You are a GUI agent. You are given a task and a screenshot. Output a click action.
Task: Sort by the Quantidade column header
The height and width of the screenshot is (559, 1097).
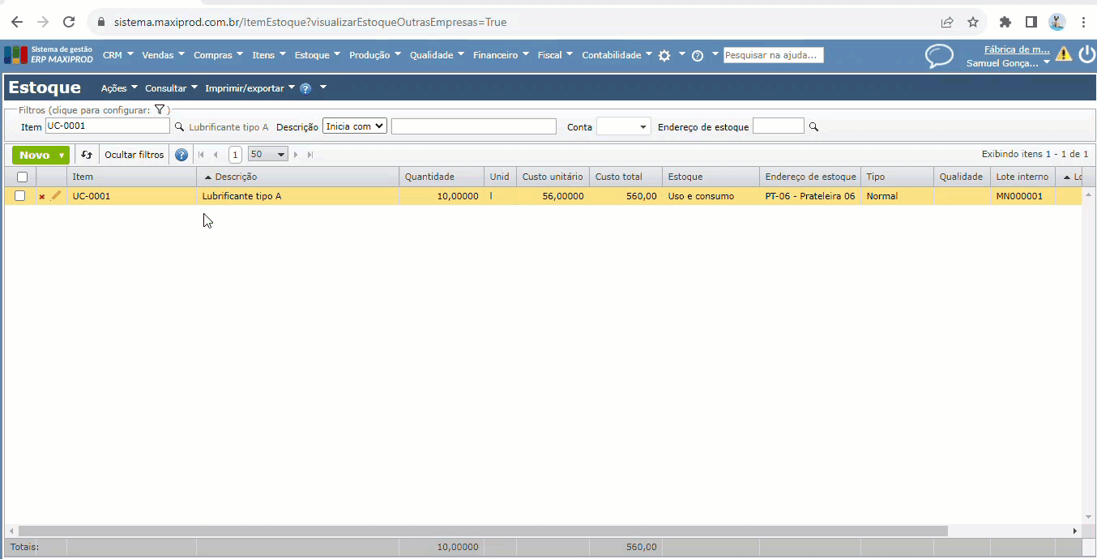(x=442, y=177)
